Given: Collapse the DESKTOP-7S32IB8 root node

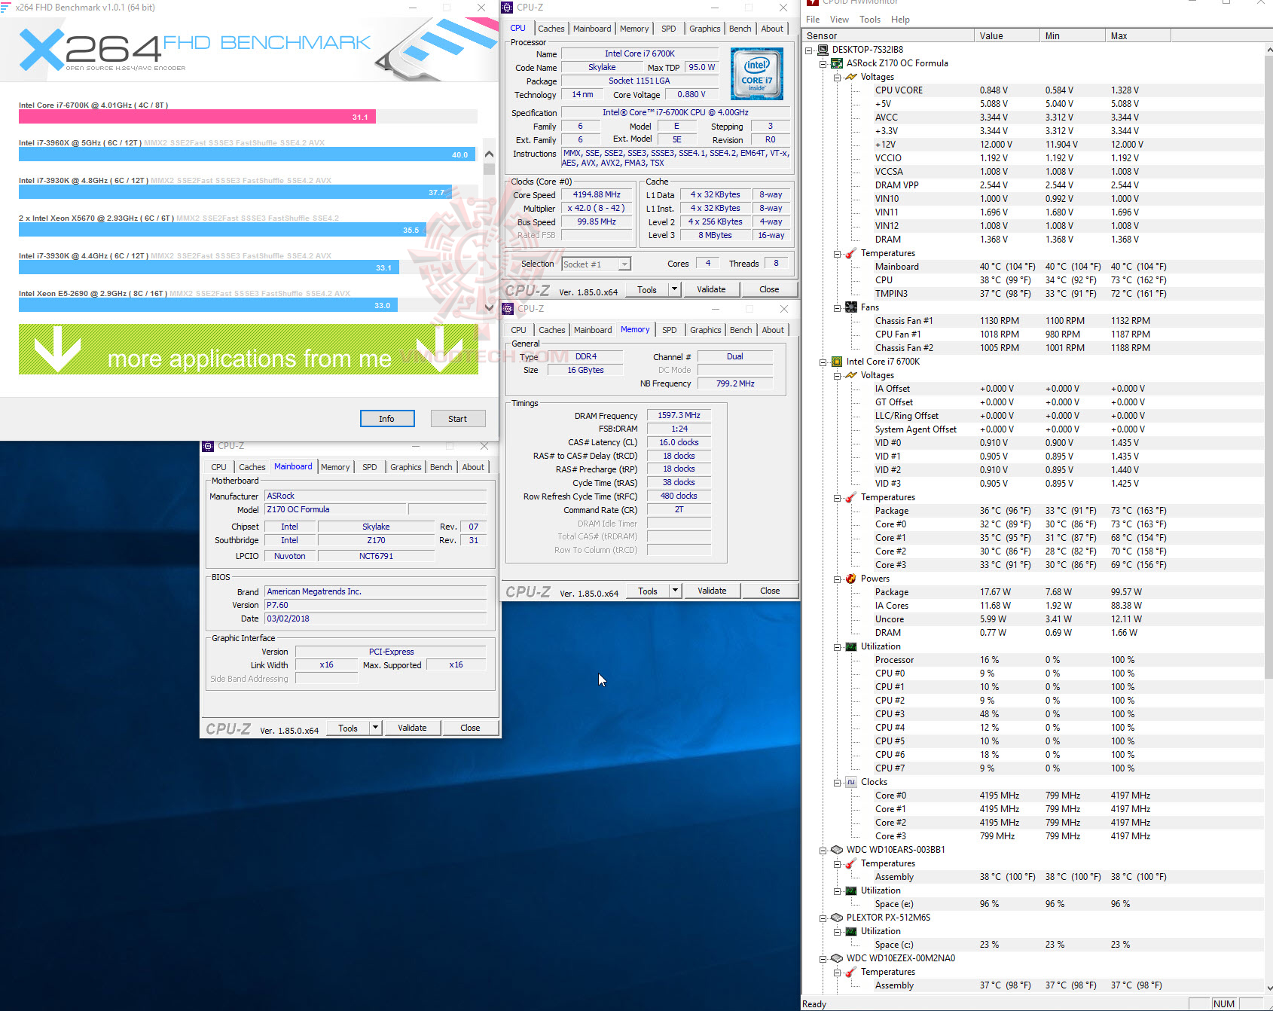Looking at the screenshot, I should coord(809,50).
